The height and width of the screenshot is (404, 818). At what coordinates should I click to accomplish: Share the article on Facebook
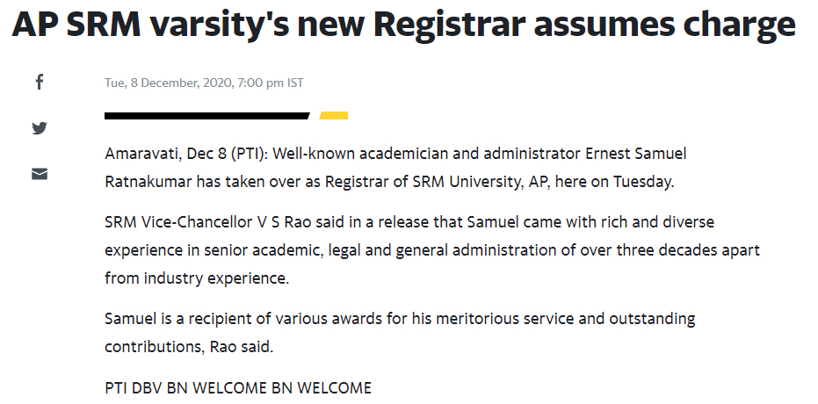(x=39, y=83)
